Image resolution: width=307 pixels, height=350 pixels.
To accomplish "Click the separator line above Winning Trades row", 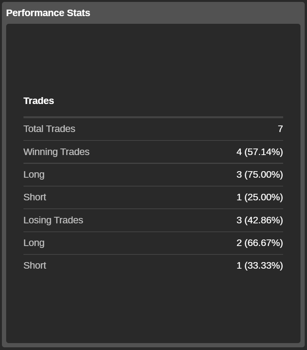I will pyautogui.click(x=153, y=140).
